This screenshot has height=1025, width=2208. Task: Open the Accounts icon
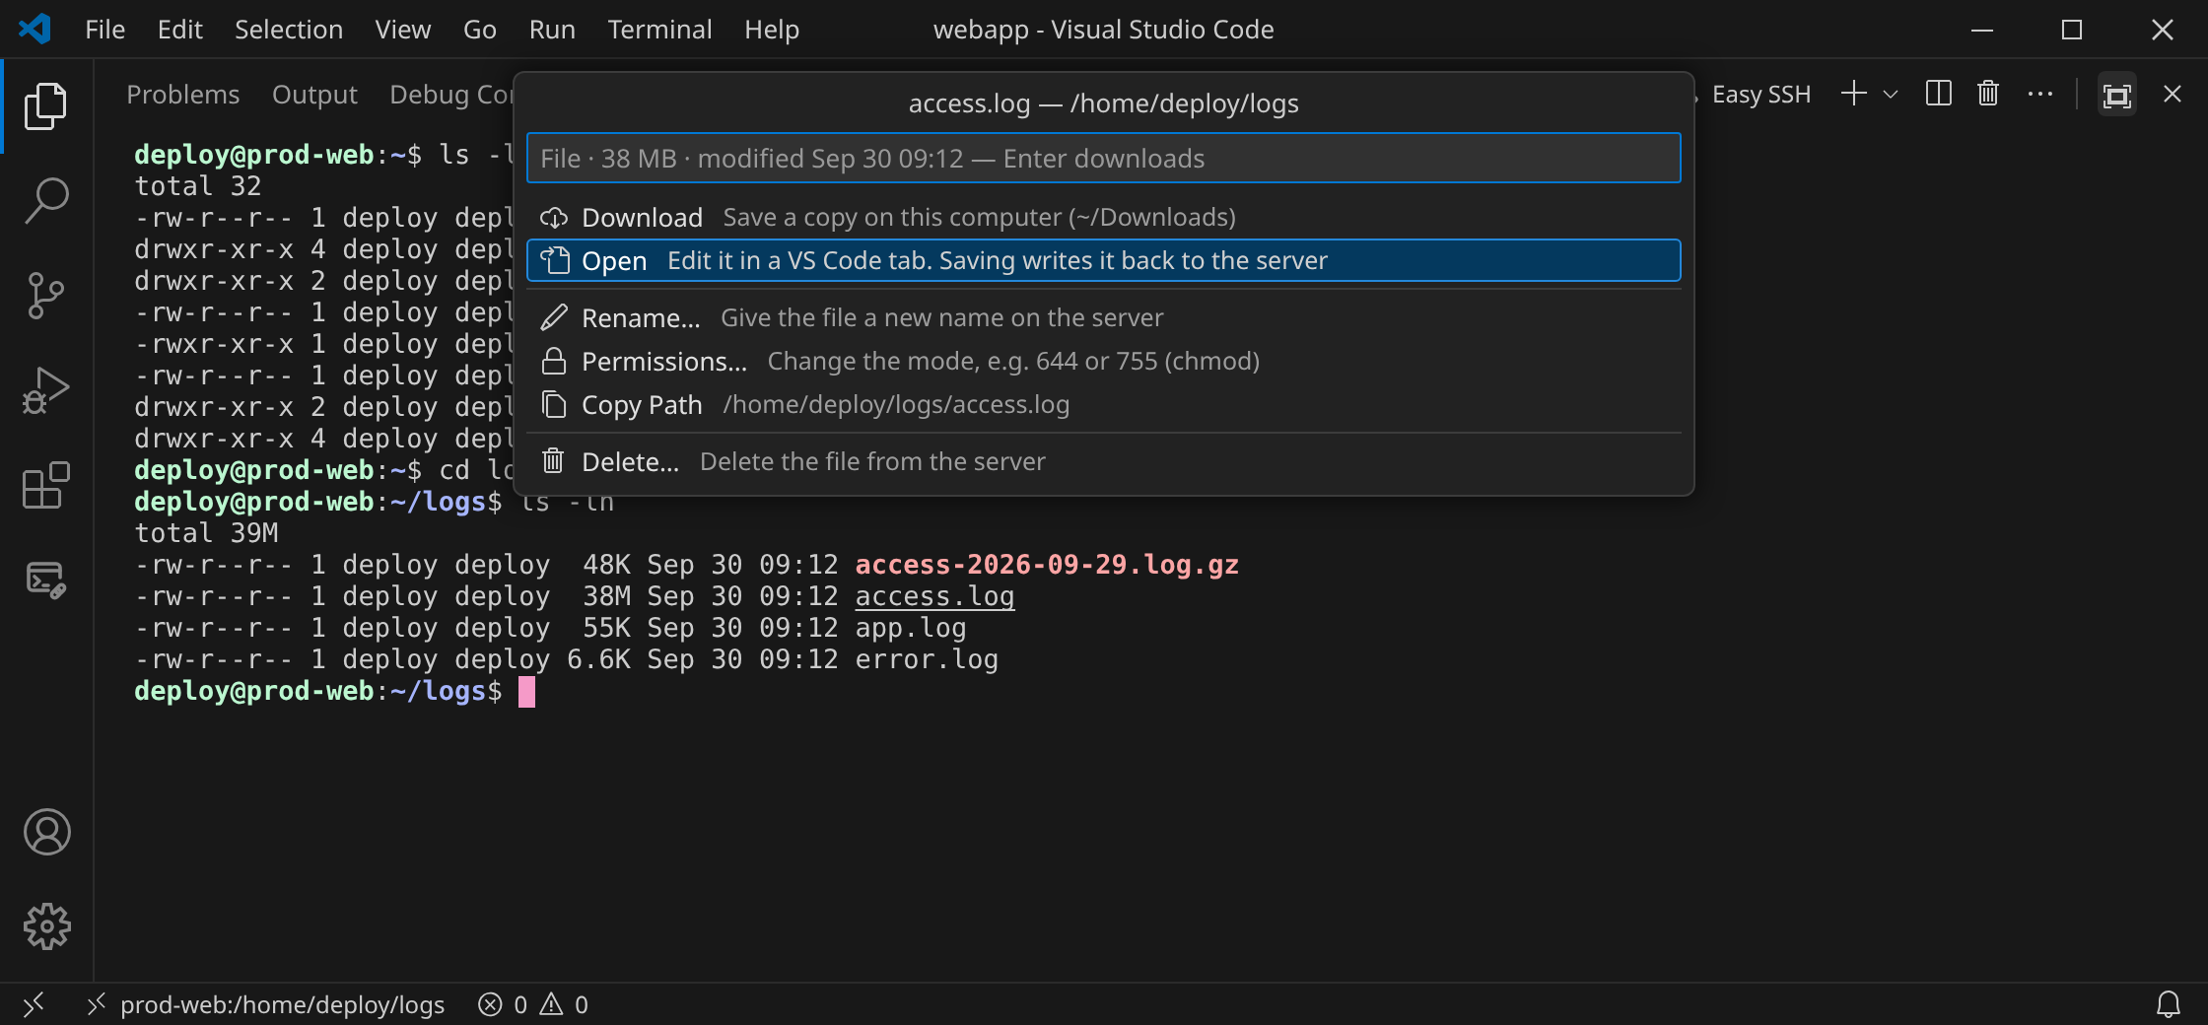pyautogui.click(x=46, y=832)
